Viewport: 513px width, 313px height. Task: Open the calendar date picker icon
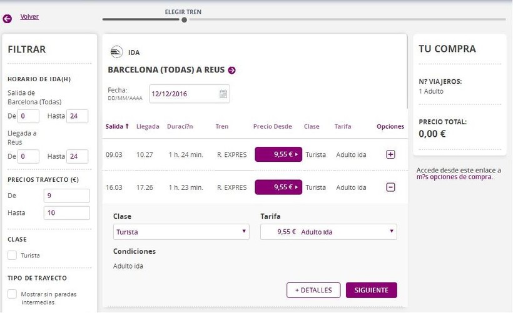pyautogui.click(x=223, y=94)
